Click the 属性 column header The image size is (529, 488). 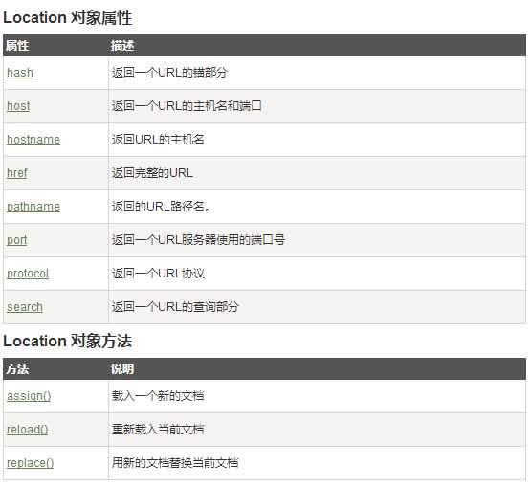pos(17,46)
